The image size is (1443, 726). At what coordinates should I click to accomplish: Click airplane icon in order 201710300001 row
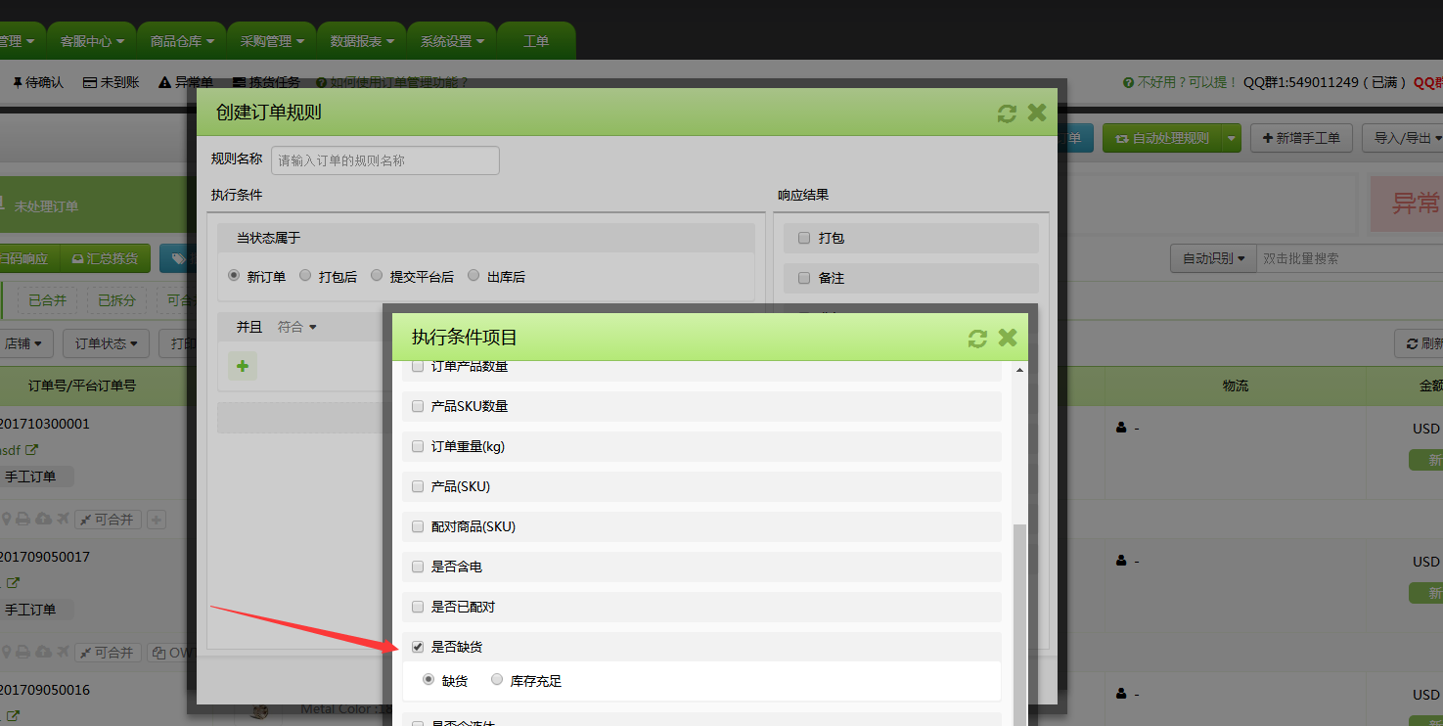click(64, 519)
